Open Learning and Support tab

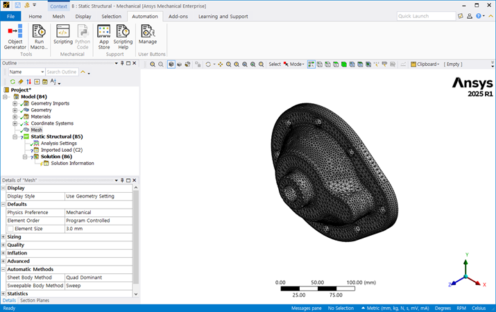[x=223, y=17]
